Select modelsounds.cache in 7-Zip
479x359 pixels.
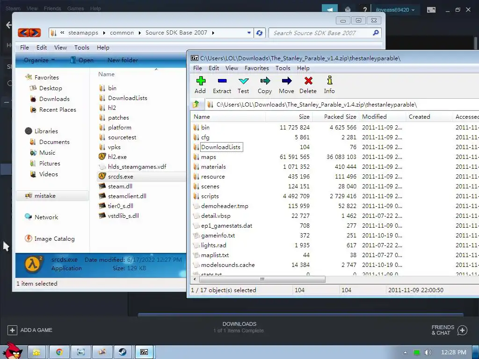coord(228,265)
